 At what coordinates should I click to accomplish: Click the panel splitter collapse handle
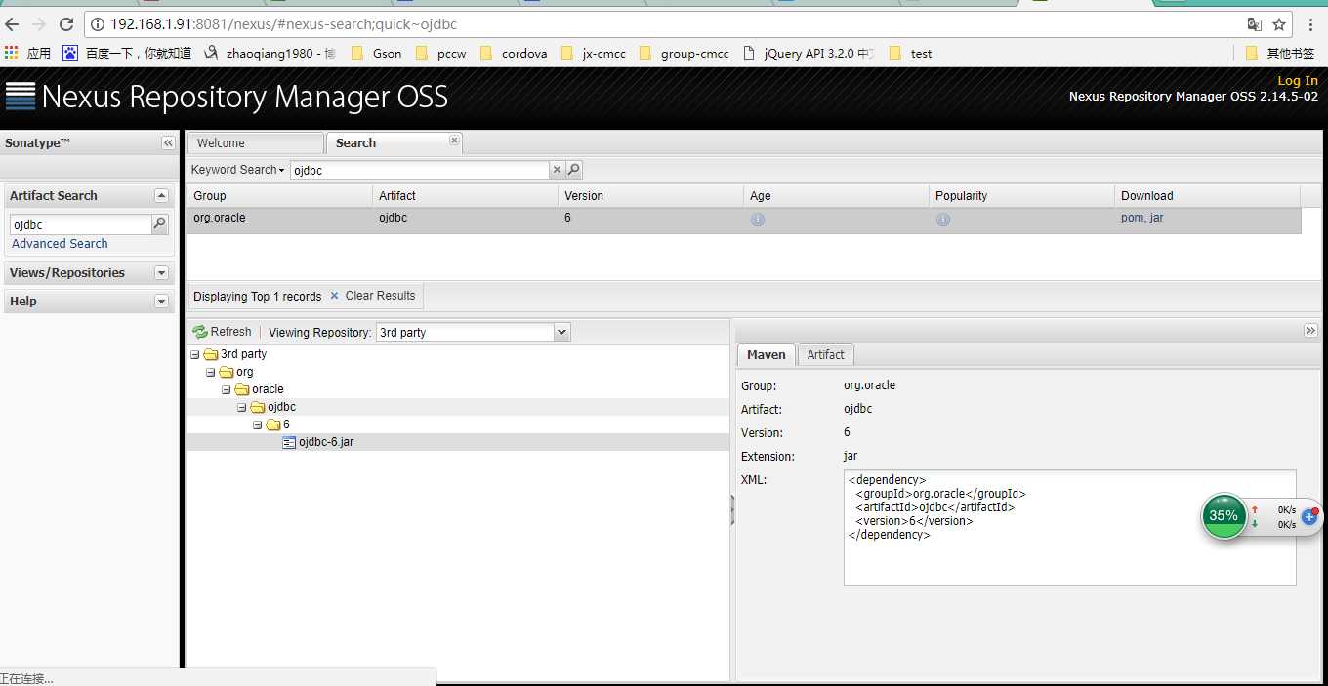(732, 509)
